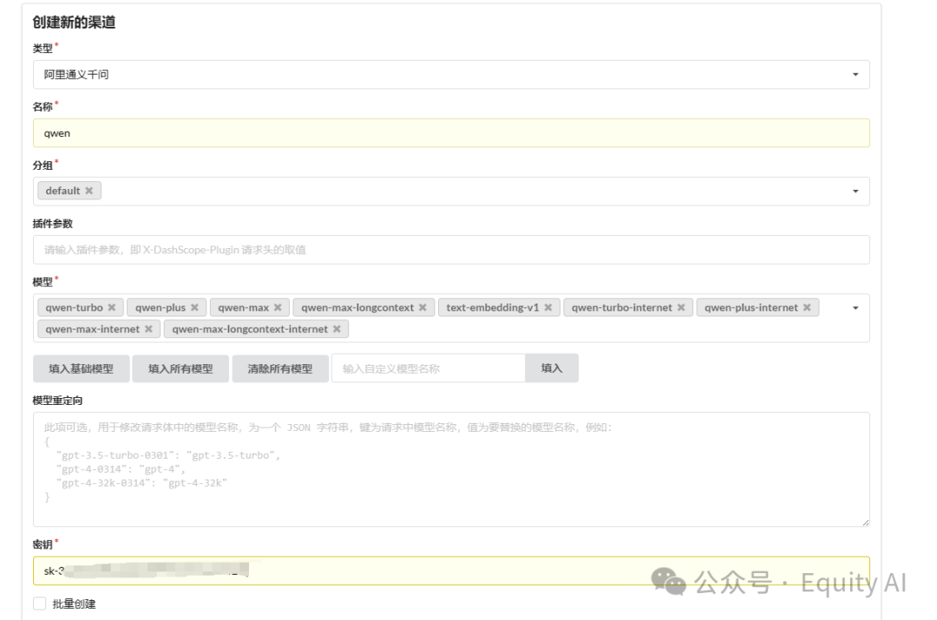Remove qwen-turbo-internet model tag
Screen dimensions: 937x620
coord(681,308)
